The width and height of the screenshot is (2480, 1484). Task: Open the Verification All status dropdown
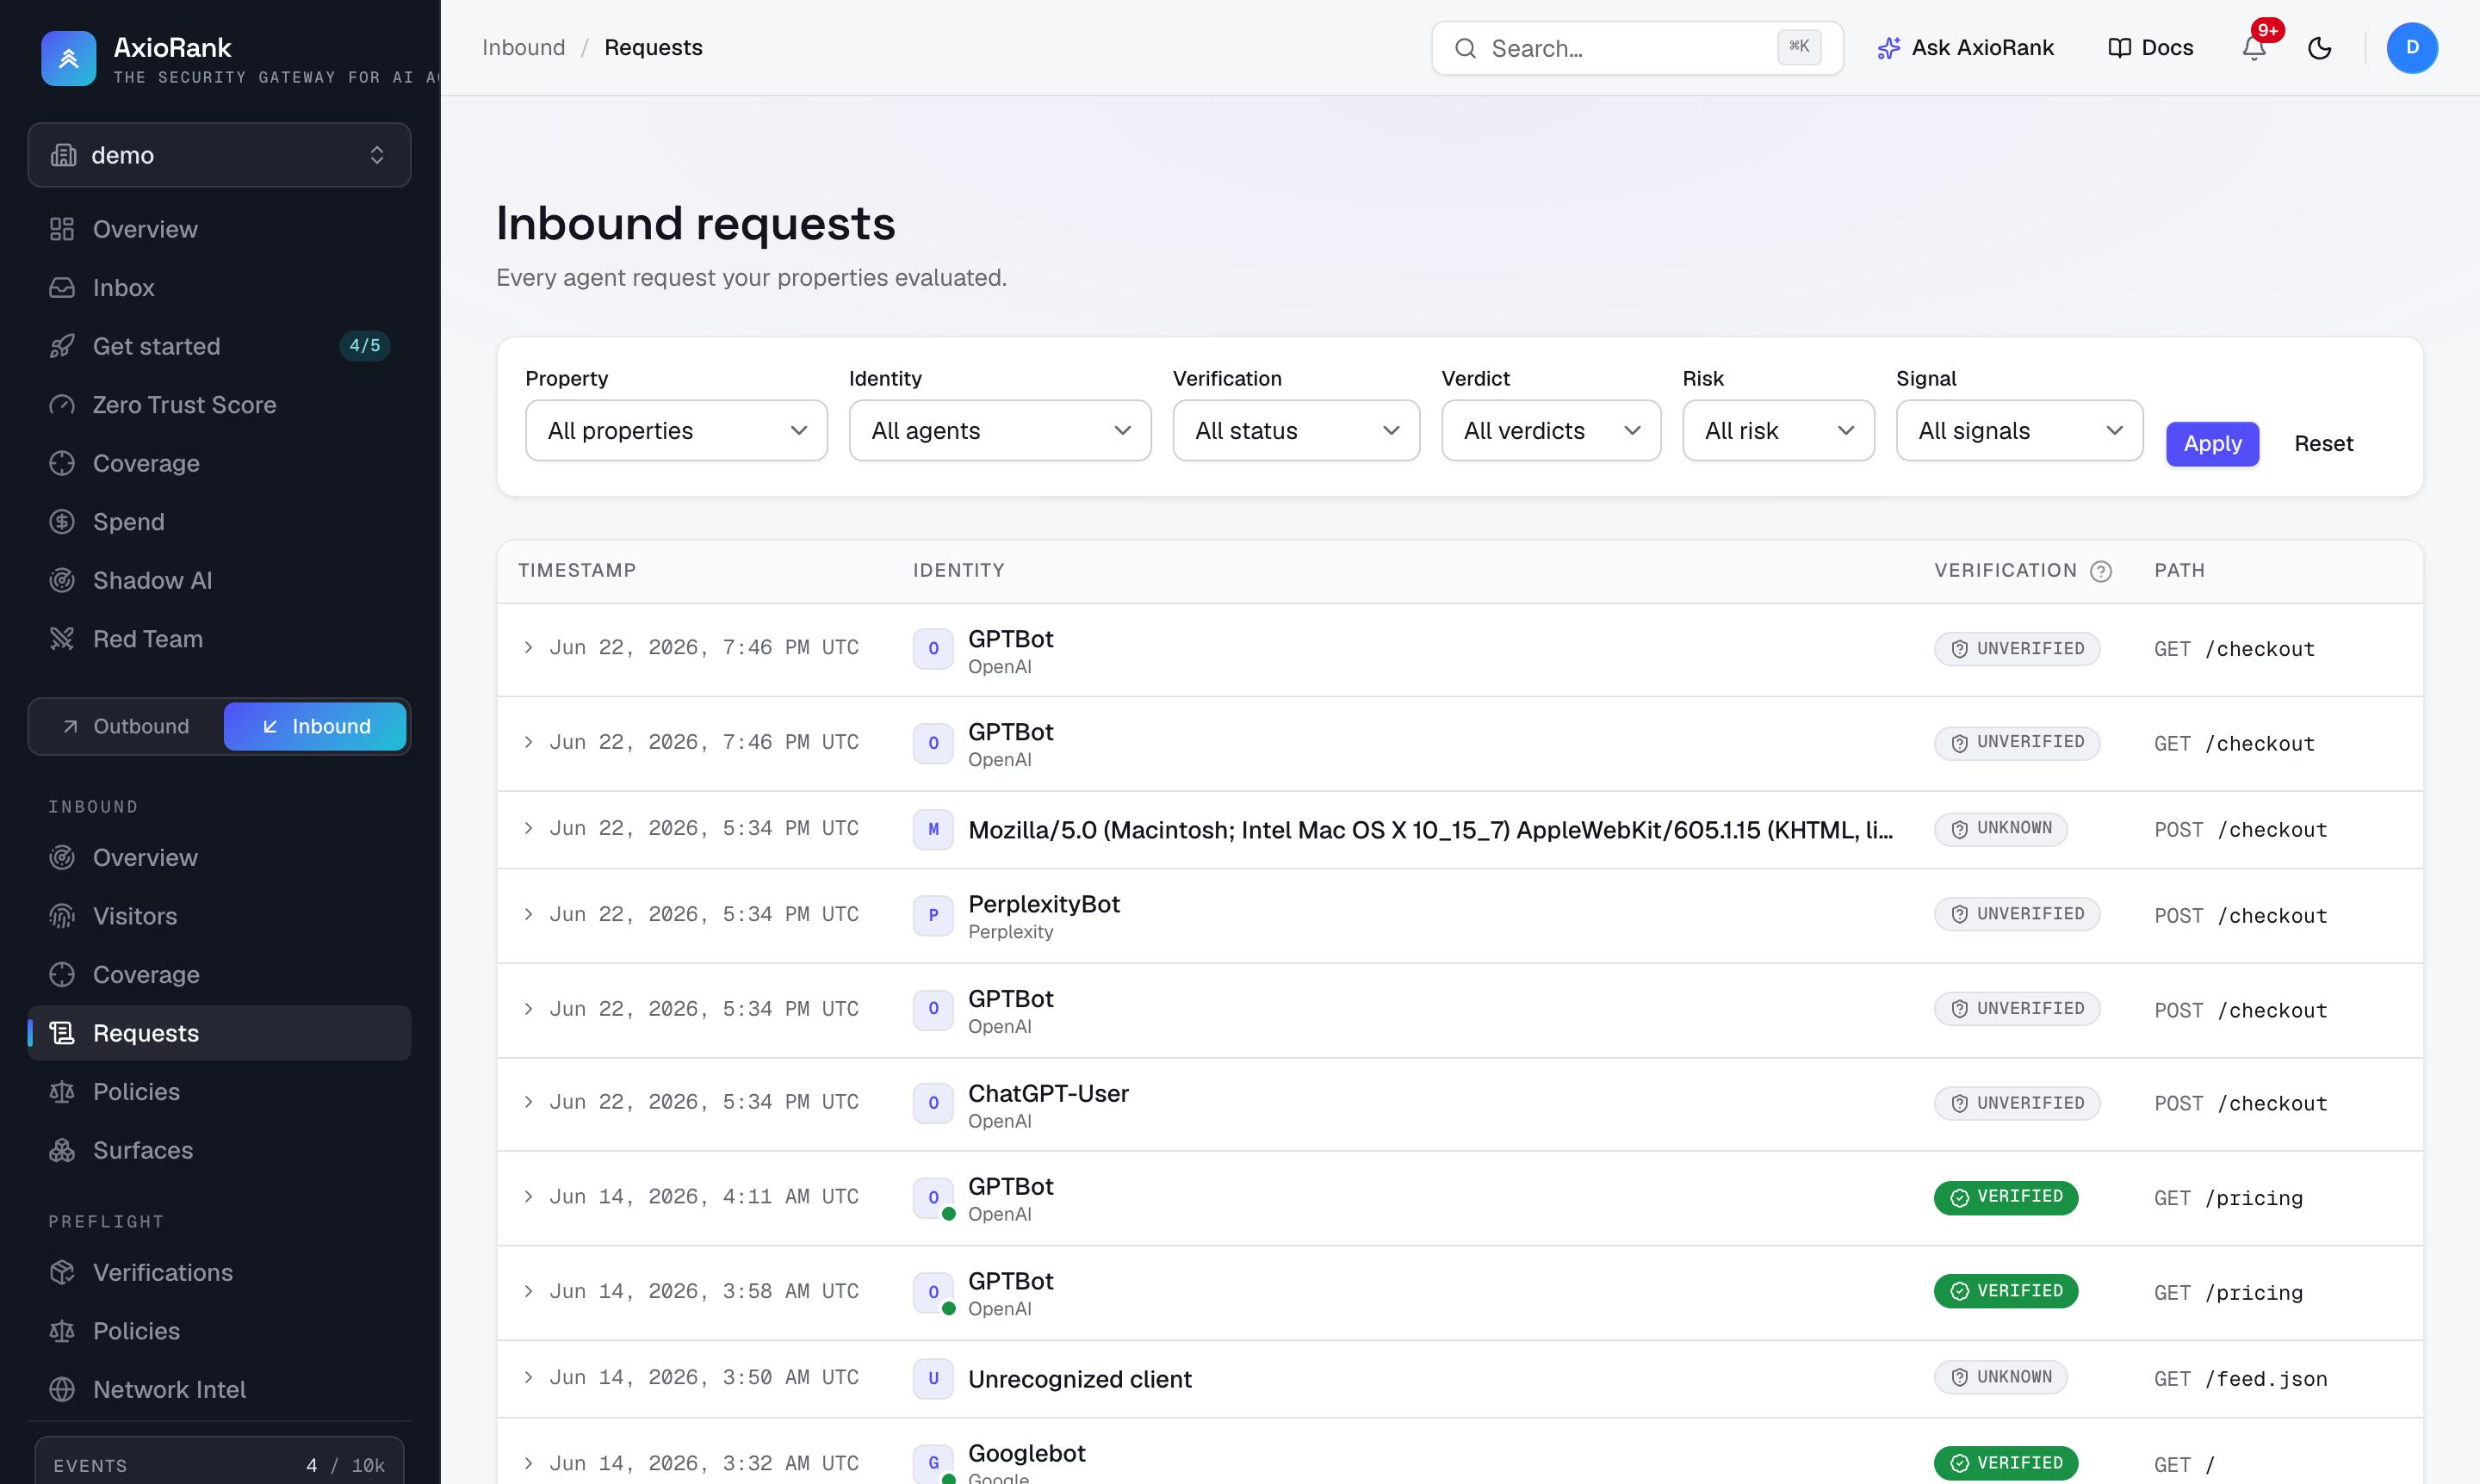coord(1297,431)
